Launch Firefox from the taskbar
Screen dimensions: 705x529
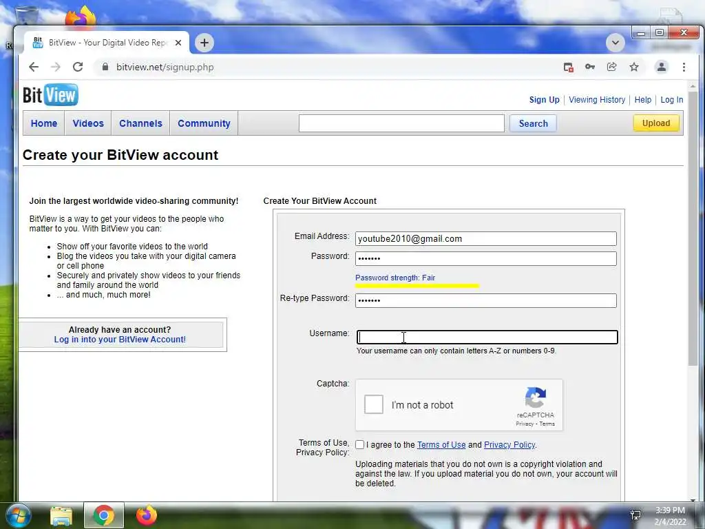(x=146, y=515)
